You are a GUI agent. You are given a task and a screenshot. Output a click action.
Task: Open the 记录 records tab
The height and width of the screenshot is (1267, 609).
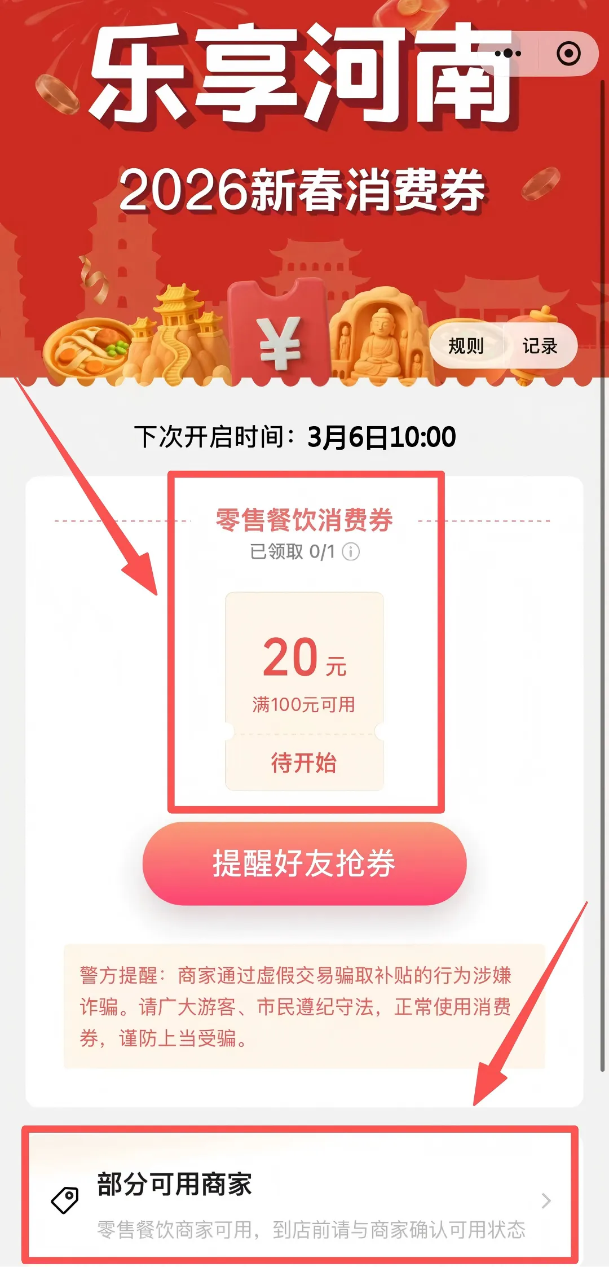(x=540, y=346)
